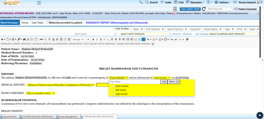
Task: Click the Type Here search field
Action: (x=134, y=82)
